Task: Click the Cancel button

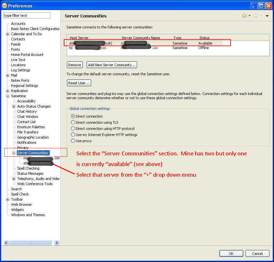Action: (x=257, y=254)
